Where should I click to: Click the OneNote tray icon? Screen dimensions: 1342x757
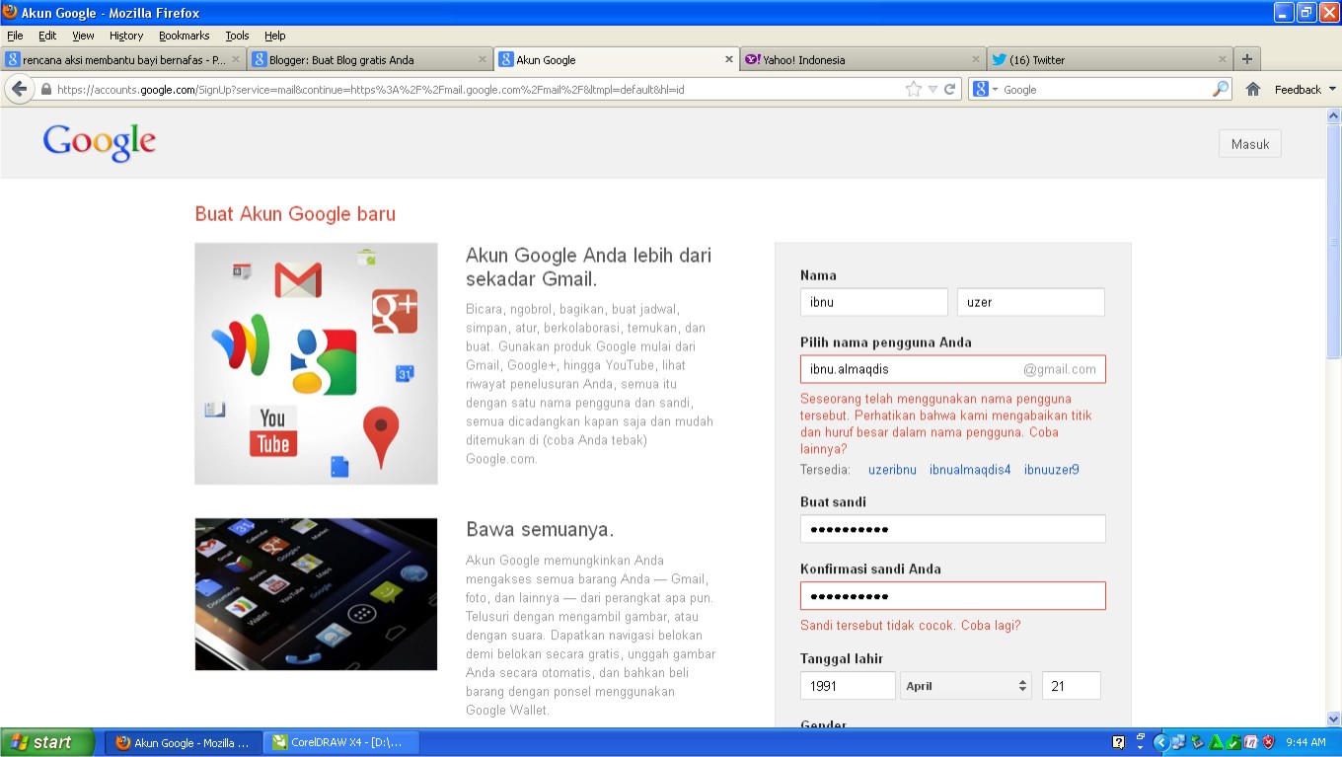tap(1250, 742)
